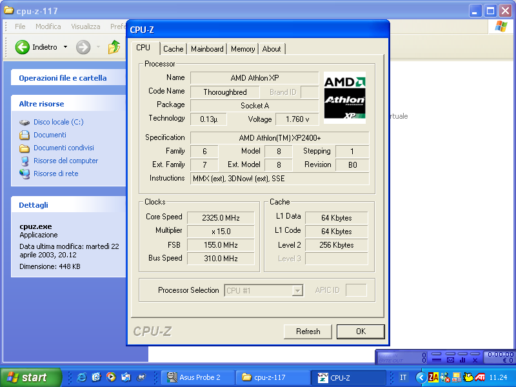Image resolution: width=516 pixels, height=387 pixels.
Task: Open the Mainboard tab
Action: click(x=207, y=49)
